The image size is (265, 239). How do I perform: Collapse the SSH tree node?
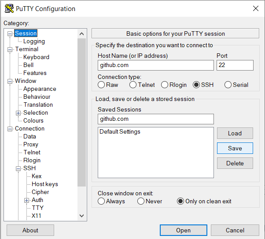[x=18, y=168]
